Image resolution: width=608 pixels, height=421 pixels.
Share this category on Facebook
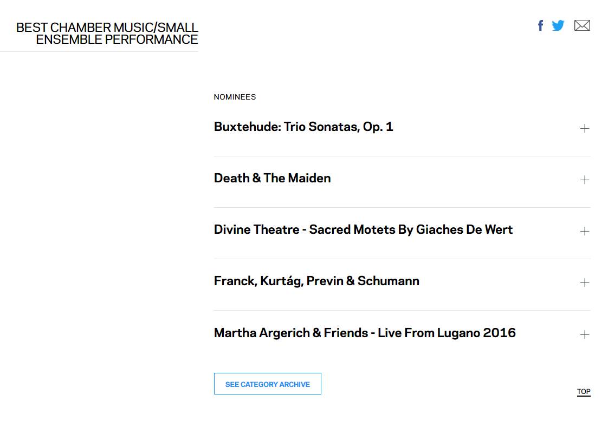[540, 25]
